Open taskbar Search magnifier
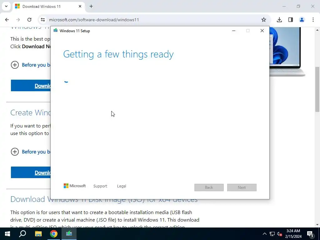 pyautogui.click(x=22, y=234)
